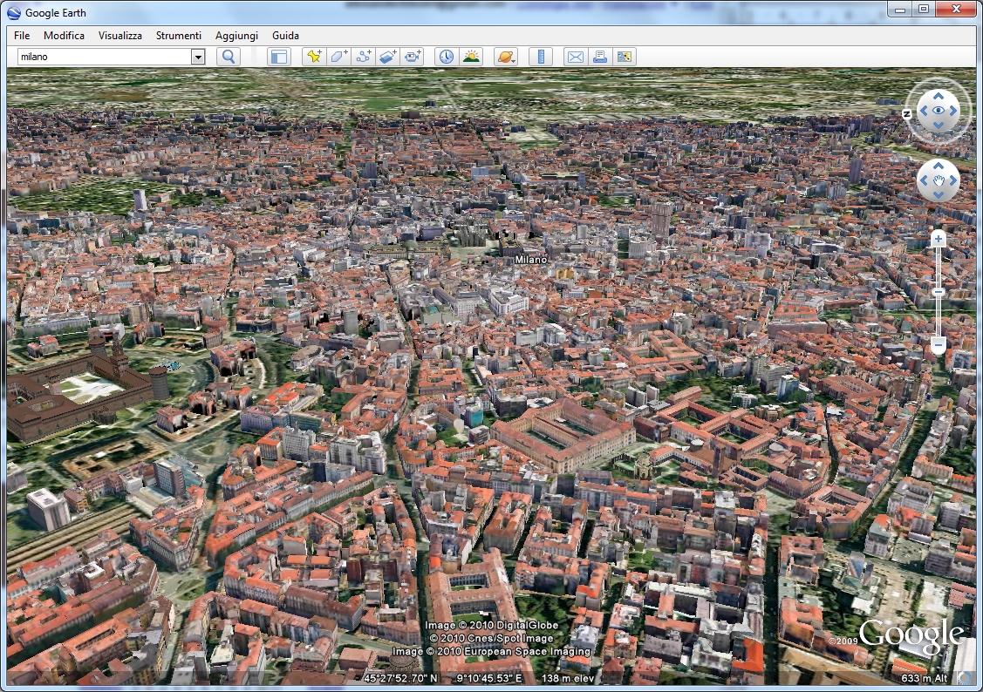Click the longitude "9°10'45.53" E" readout
This screenshot has width=983, height=692.
pos(488,678)
